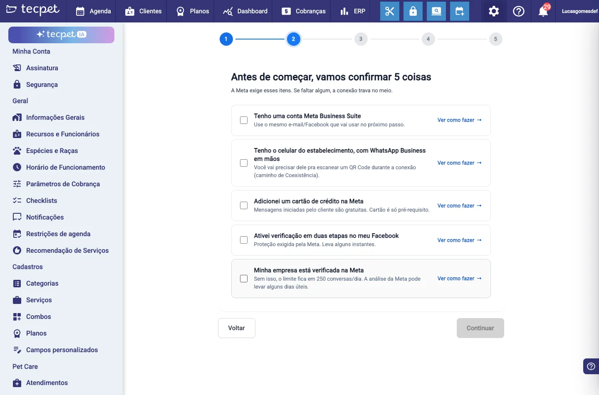Select step 2 in progress indicator
This screenshot has height=395, width=599.
tap(293, 39)
